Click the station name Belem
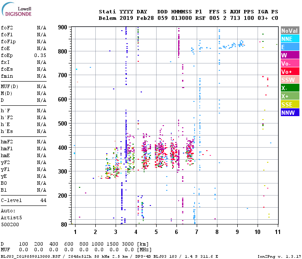Screen dimensions: 302x259 tap(107, 18)
